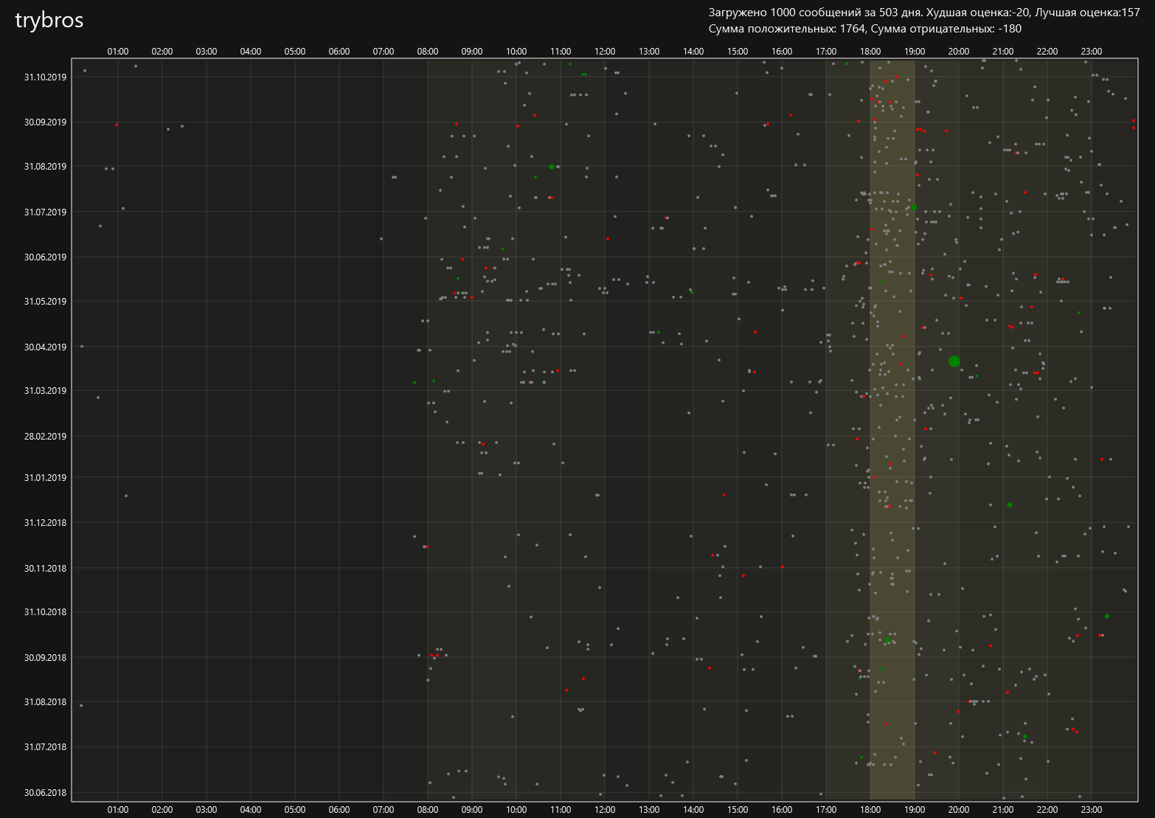Image resolution: width=1155 pixels, height=818 pixels.
Task: Click date label 31.03.2019
Action: coord(45,390)
